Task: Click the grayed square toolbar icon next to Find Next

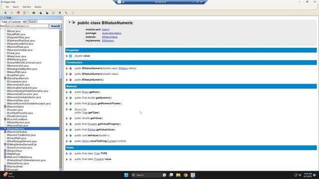Action: 53,13
